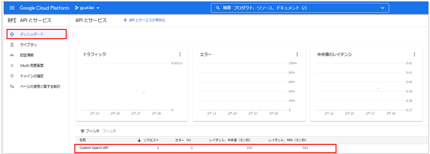Click API とサービスの有効化 button

pos(144,20)
